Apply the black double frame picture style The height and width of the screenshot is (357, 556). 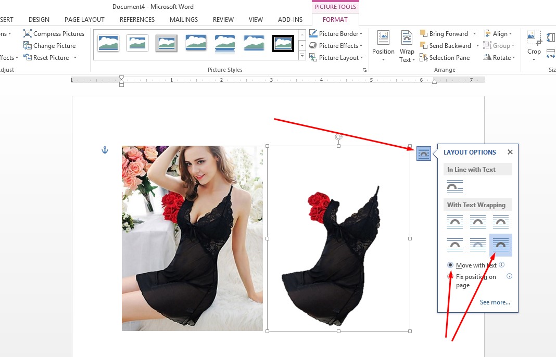click(x=283, y=43)
